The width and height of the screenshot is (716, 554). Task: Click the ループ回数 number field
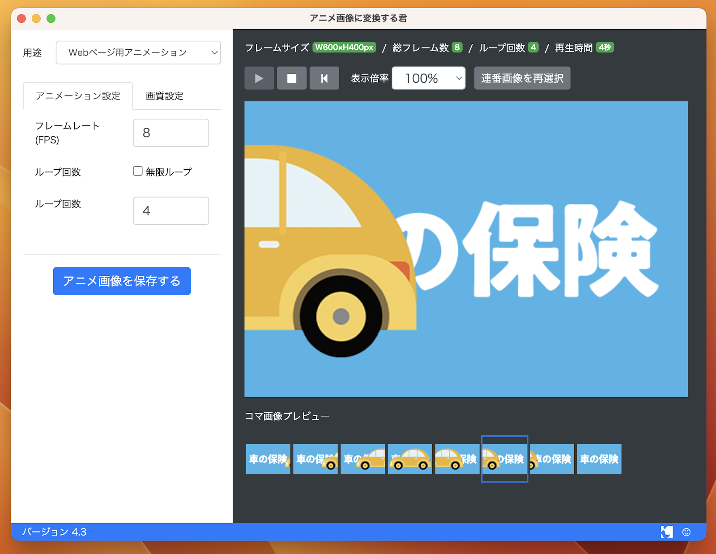(x=171, y=210)
